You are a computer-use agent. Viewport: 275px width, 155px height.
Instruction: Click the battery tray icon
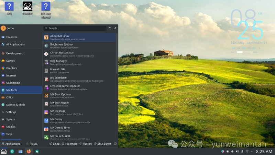(x=237, y=152)
